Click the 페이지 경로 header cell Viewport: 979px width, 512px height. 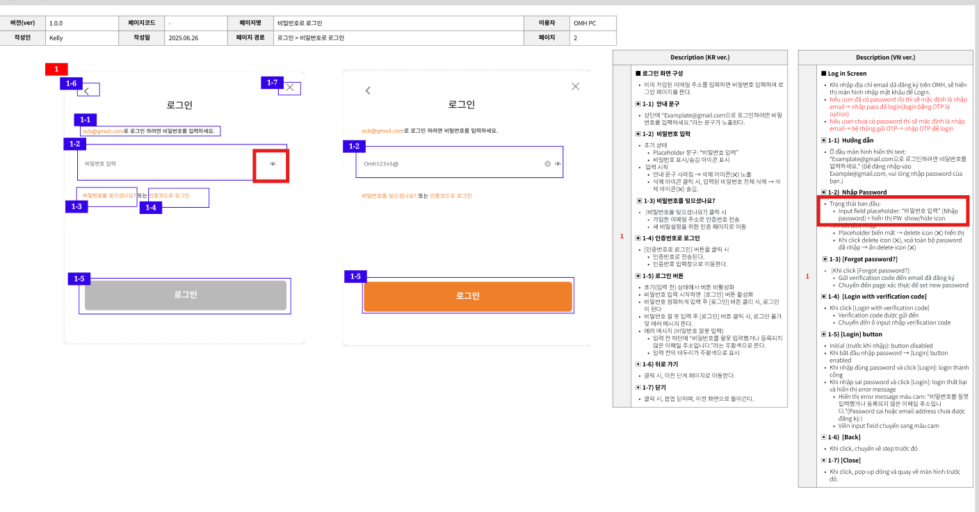click(251, 38)
